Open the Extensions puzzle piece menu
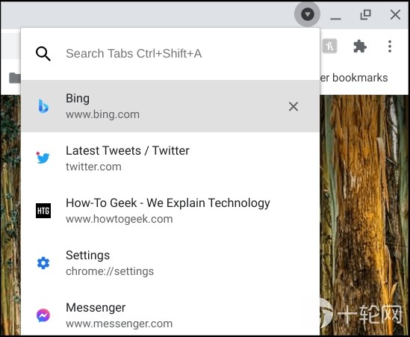The height and width of the screenshot is (337, 410). [x=360, y=46]
